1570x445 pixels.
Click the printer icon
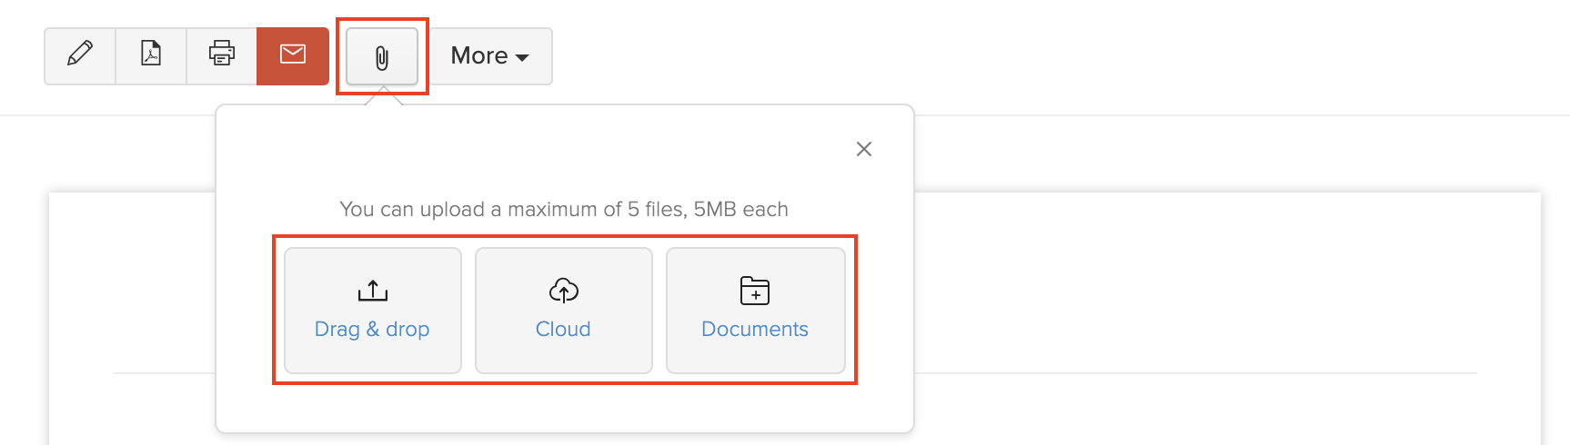(x=222, y=55)
